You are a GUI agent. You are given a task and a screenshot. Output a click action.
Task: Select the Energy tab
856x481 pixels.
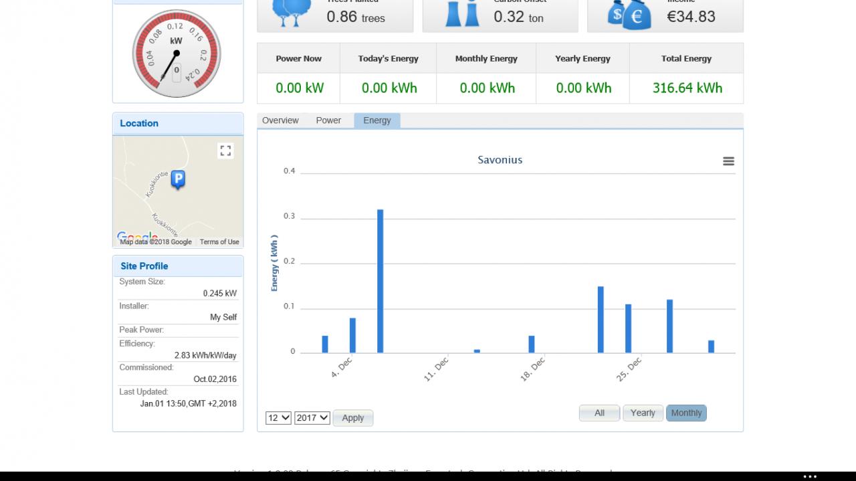coord(377,120)
